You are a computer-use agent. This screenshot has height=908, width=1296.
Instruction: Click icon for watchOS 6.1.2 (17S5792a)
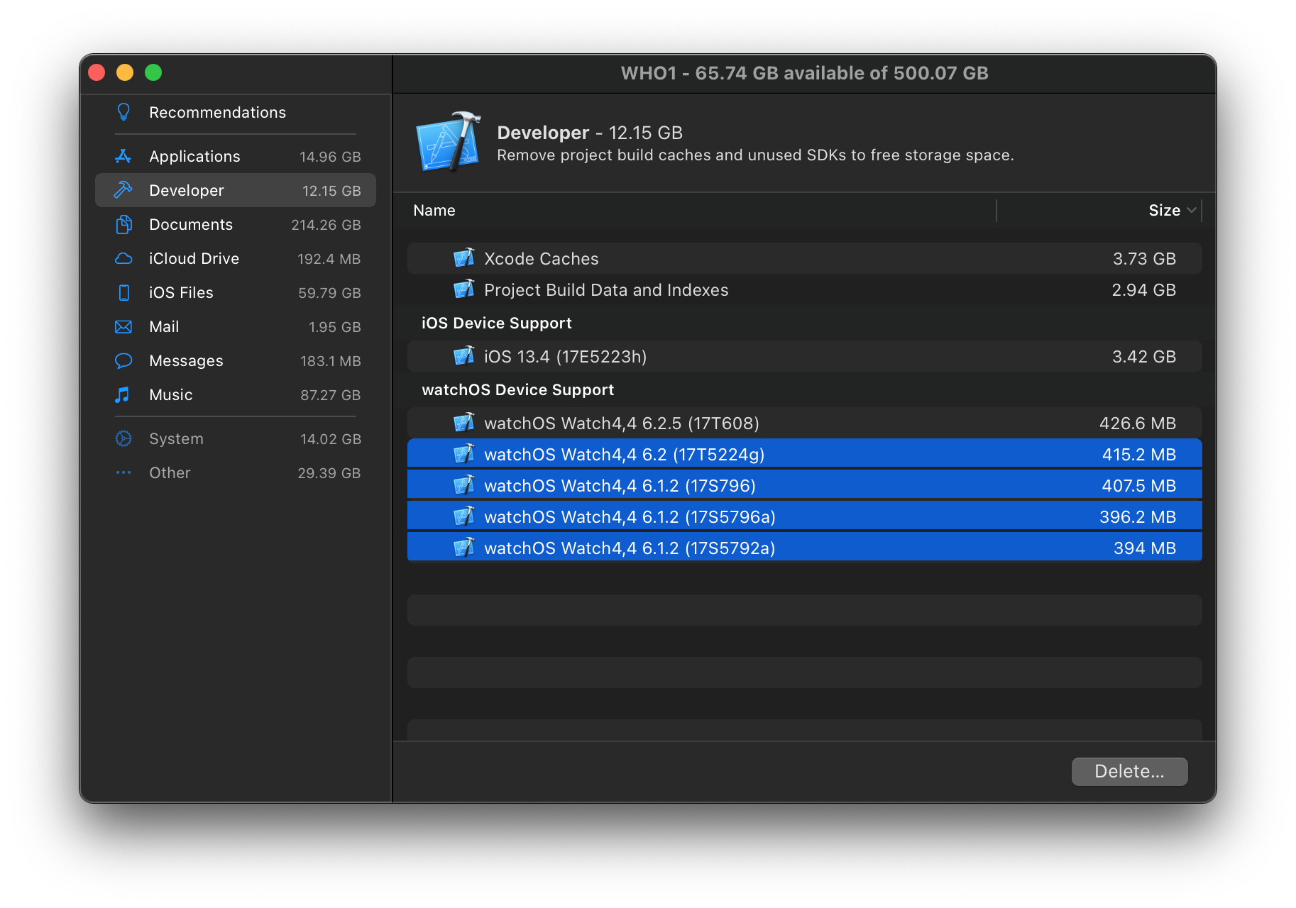(464, 548)
